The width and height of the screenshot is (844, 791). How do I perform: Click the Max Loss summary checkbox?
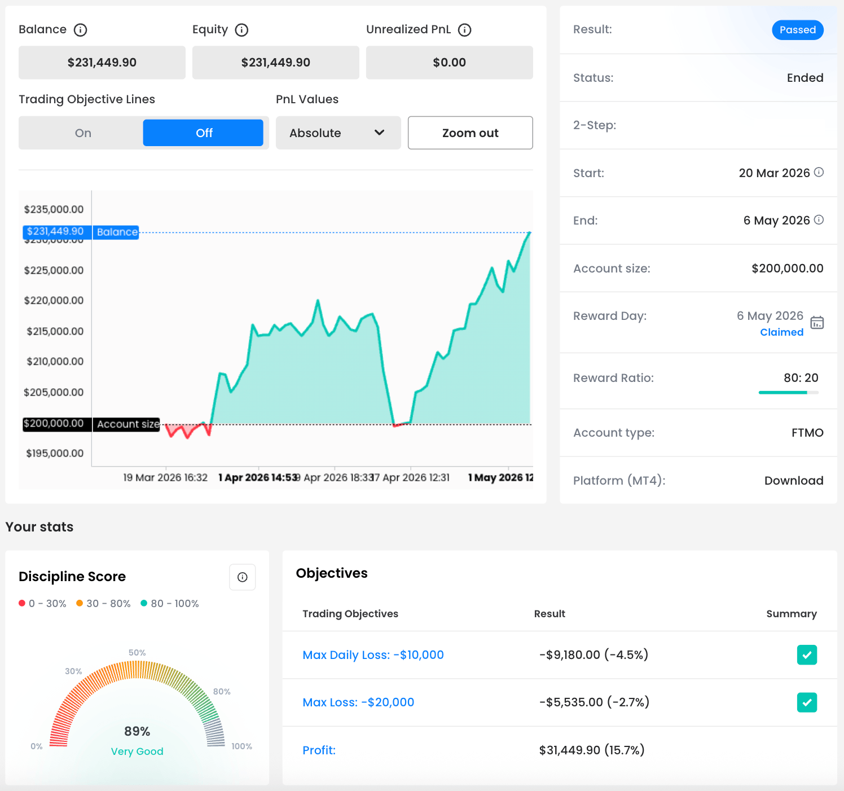[807, 702]
